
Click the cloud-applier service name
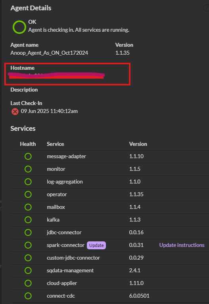(62, 283)
